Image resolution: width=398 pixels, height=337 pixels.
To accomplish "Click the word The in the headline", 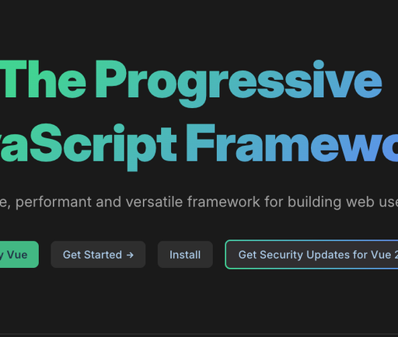I will click(x=43, y=79).
